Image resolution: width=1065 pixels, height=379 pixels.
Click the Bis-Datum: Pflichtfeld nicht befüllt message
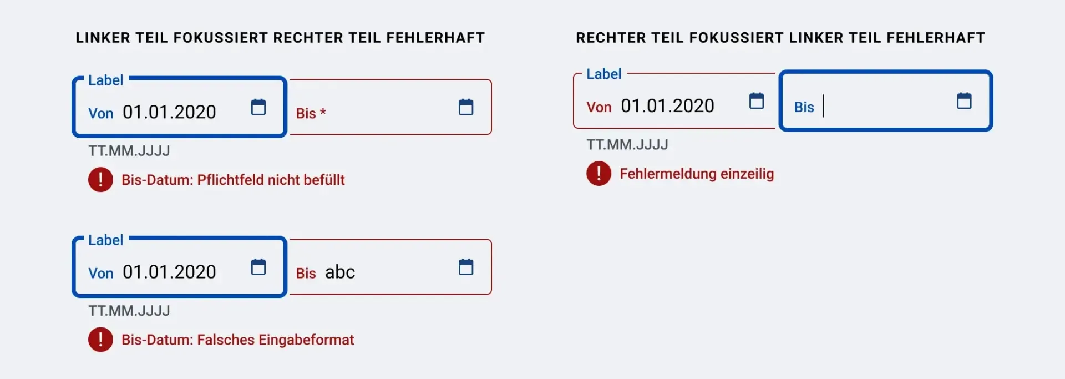click(x=233, y=180)
